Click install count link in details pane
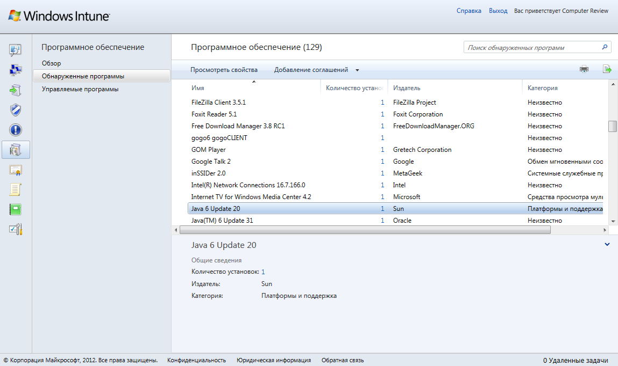Image resolution: width=618 pixels, height=366 pixels. [x=263, y=272]
